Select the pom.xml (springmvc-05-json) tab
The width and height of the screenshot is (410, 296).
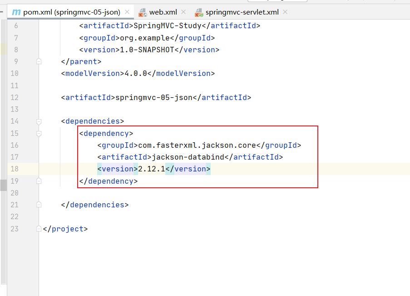click(72, 12)
